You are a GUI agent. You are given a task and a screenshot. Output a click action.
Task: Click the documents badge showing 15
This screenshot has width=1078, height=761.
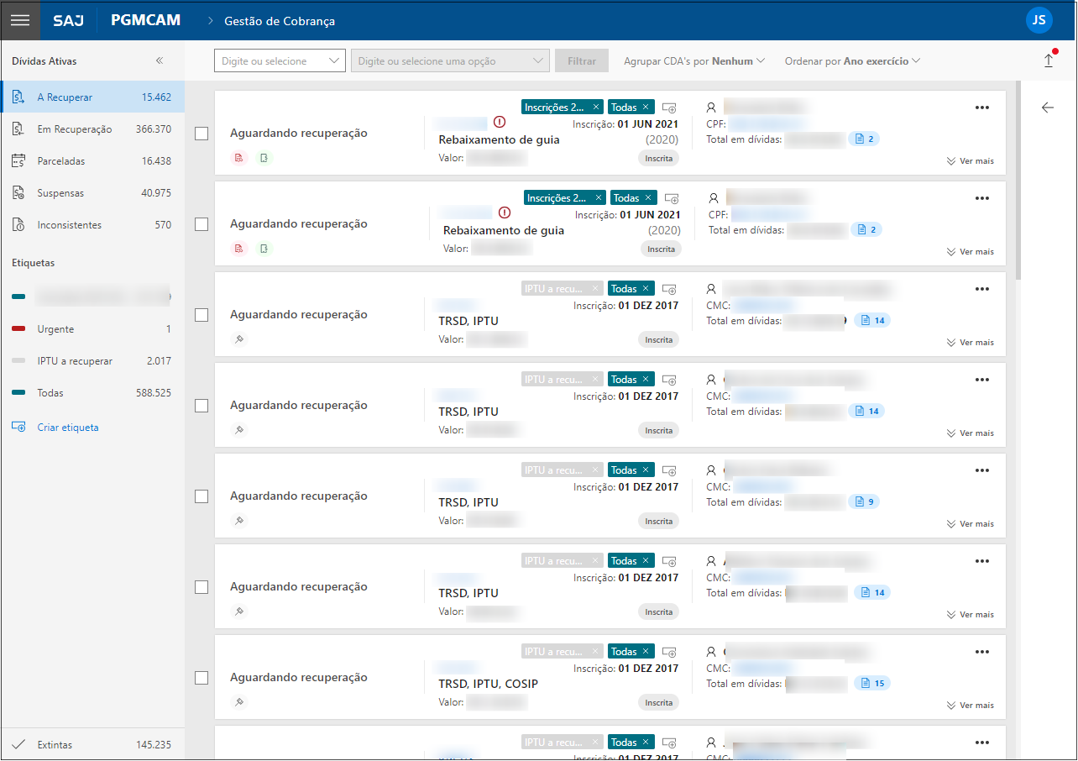872,683
